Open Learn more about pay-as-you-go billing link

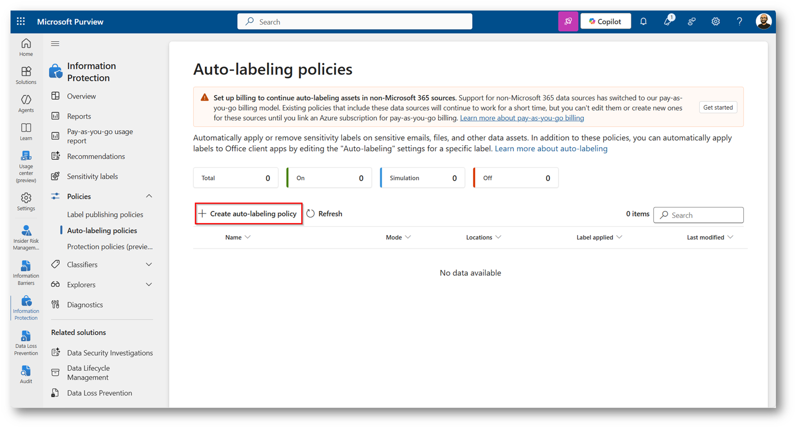(522, 118)
